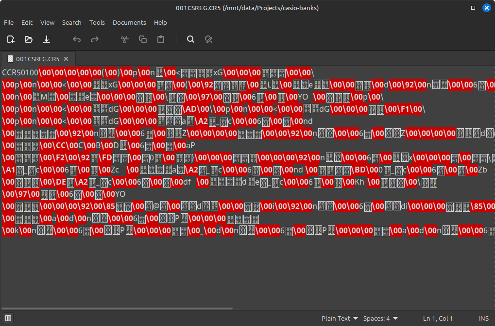This screenshot has width=495, height=326.
Task: Create a new document from toolbar
Action: [11, 39]
